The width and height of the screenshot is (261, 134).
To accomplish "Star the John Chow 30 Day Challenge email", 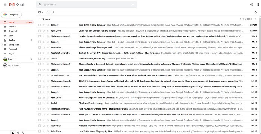I will click(x=44, y=31).
